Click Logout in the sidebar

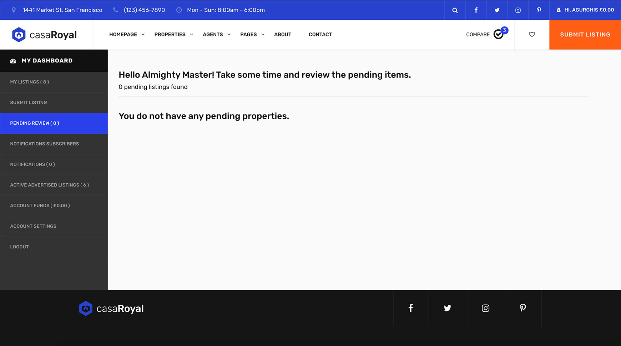coord(54,247)
